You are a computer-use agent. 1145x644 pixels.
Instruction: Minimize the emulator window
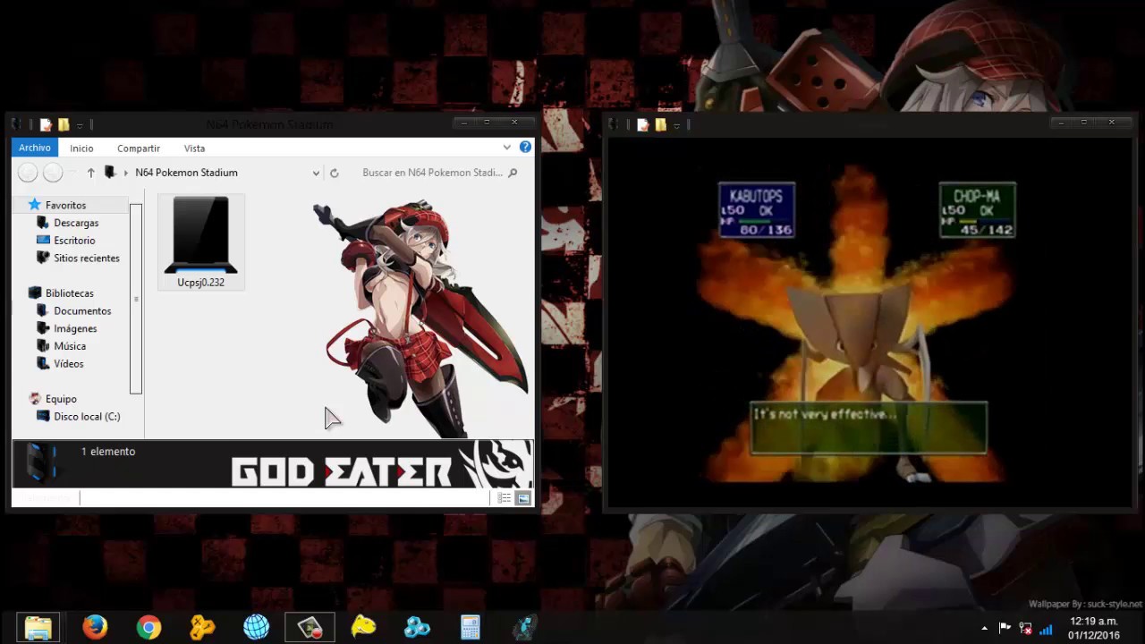coord(1061,122)
